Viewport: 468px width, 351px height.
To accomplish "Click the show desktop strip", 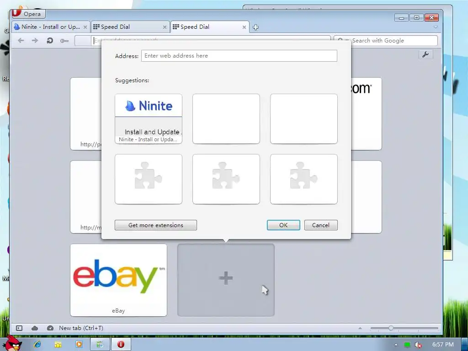I will [464, 345].
